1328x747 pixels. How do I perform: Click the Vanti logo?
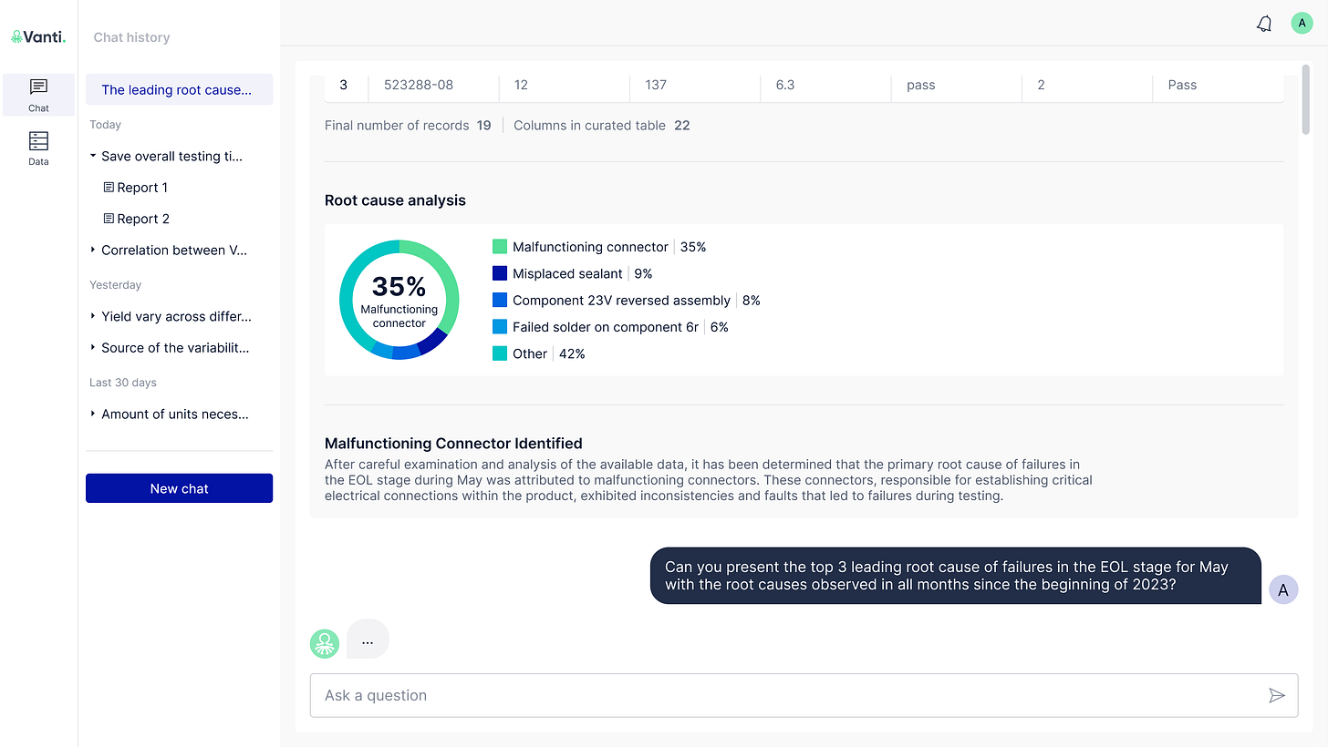point(38,37)
